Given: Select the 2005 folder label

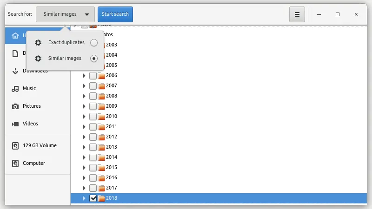Looking at the screenshot, I should pos(112,65).
